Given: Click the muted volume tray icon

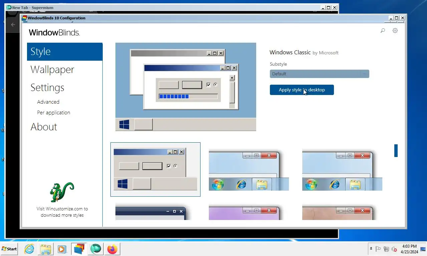Looking at the screenshot, I should pyautogui.click(x=394, y=249).
